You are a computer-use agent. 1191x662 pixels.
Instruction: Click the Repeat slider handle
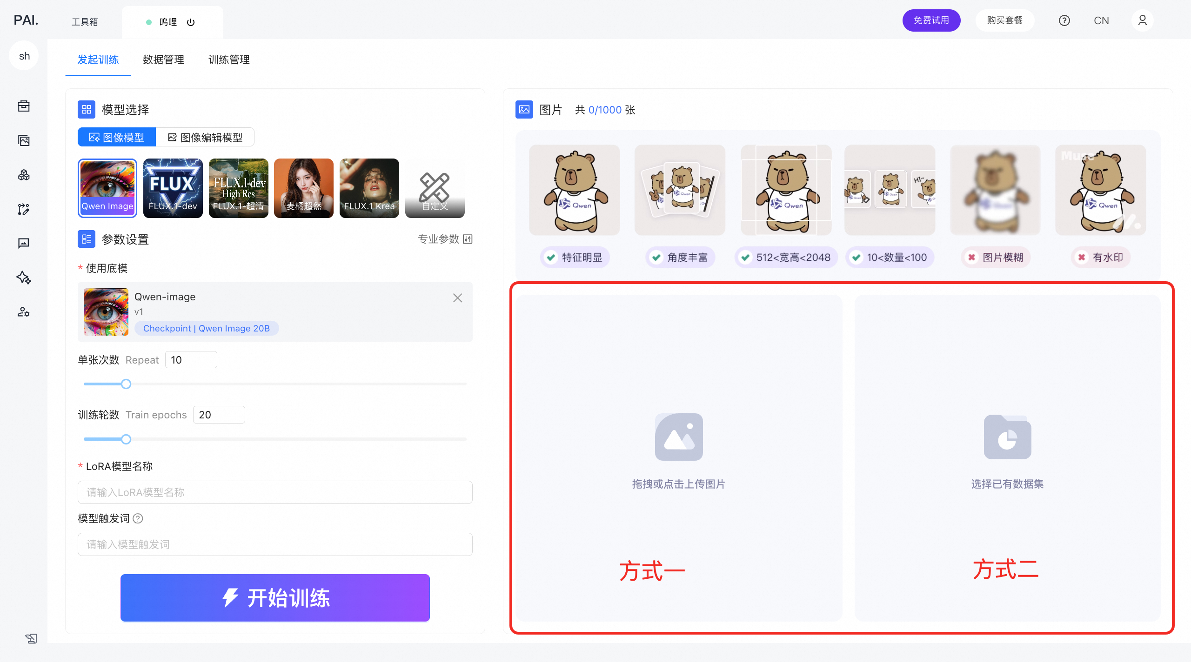(126, 384)
